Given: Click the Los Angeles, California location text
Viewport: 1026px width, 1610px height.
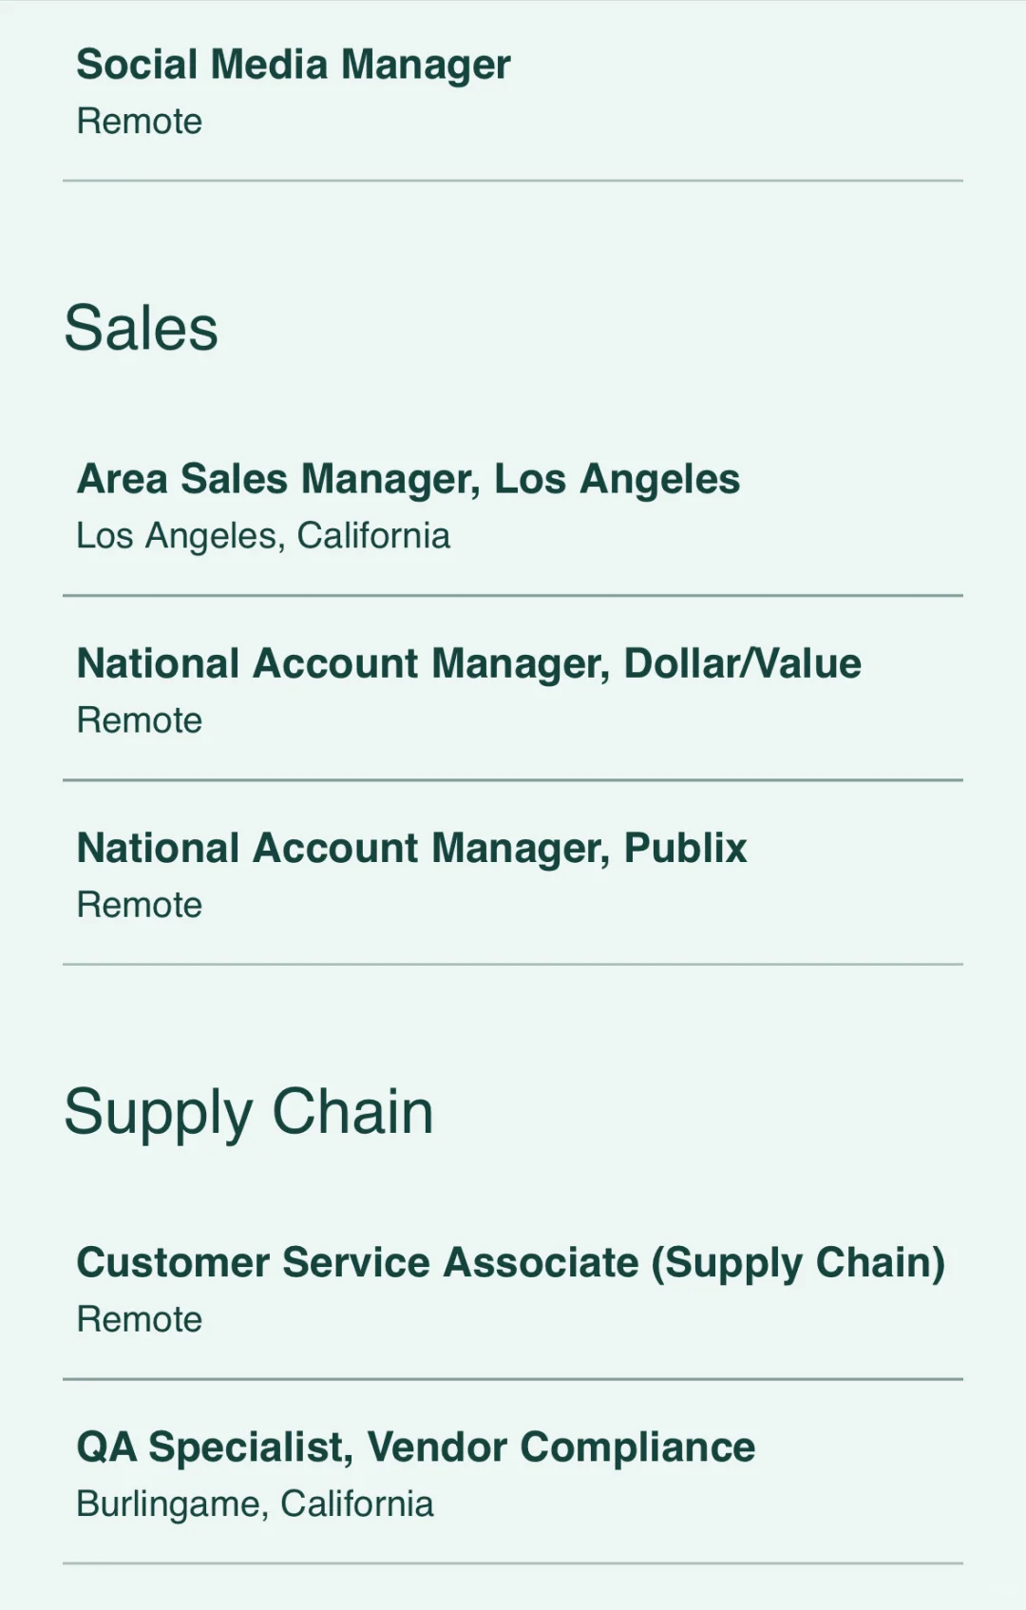Looking at the screenshot, I should [263, 536].
